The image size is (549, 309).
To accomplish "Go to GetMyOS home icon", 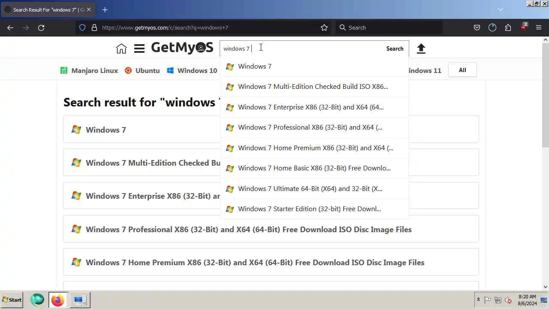I will (x=121, y=48).
